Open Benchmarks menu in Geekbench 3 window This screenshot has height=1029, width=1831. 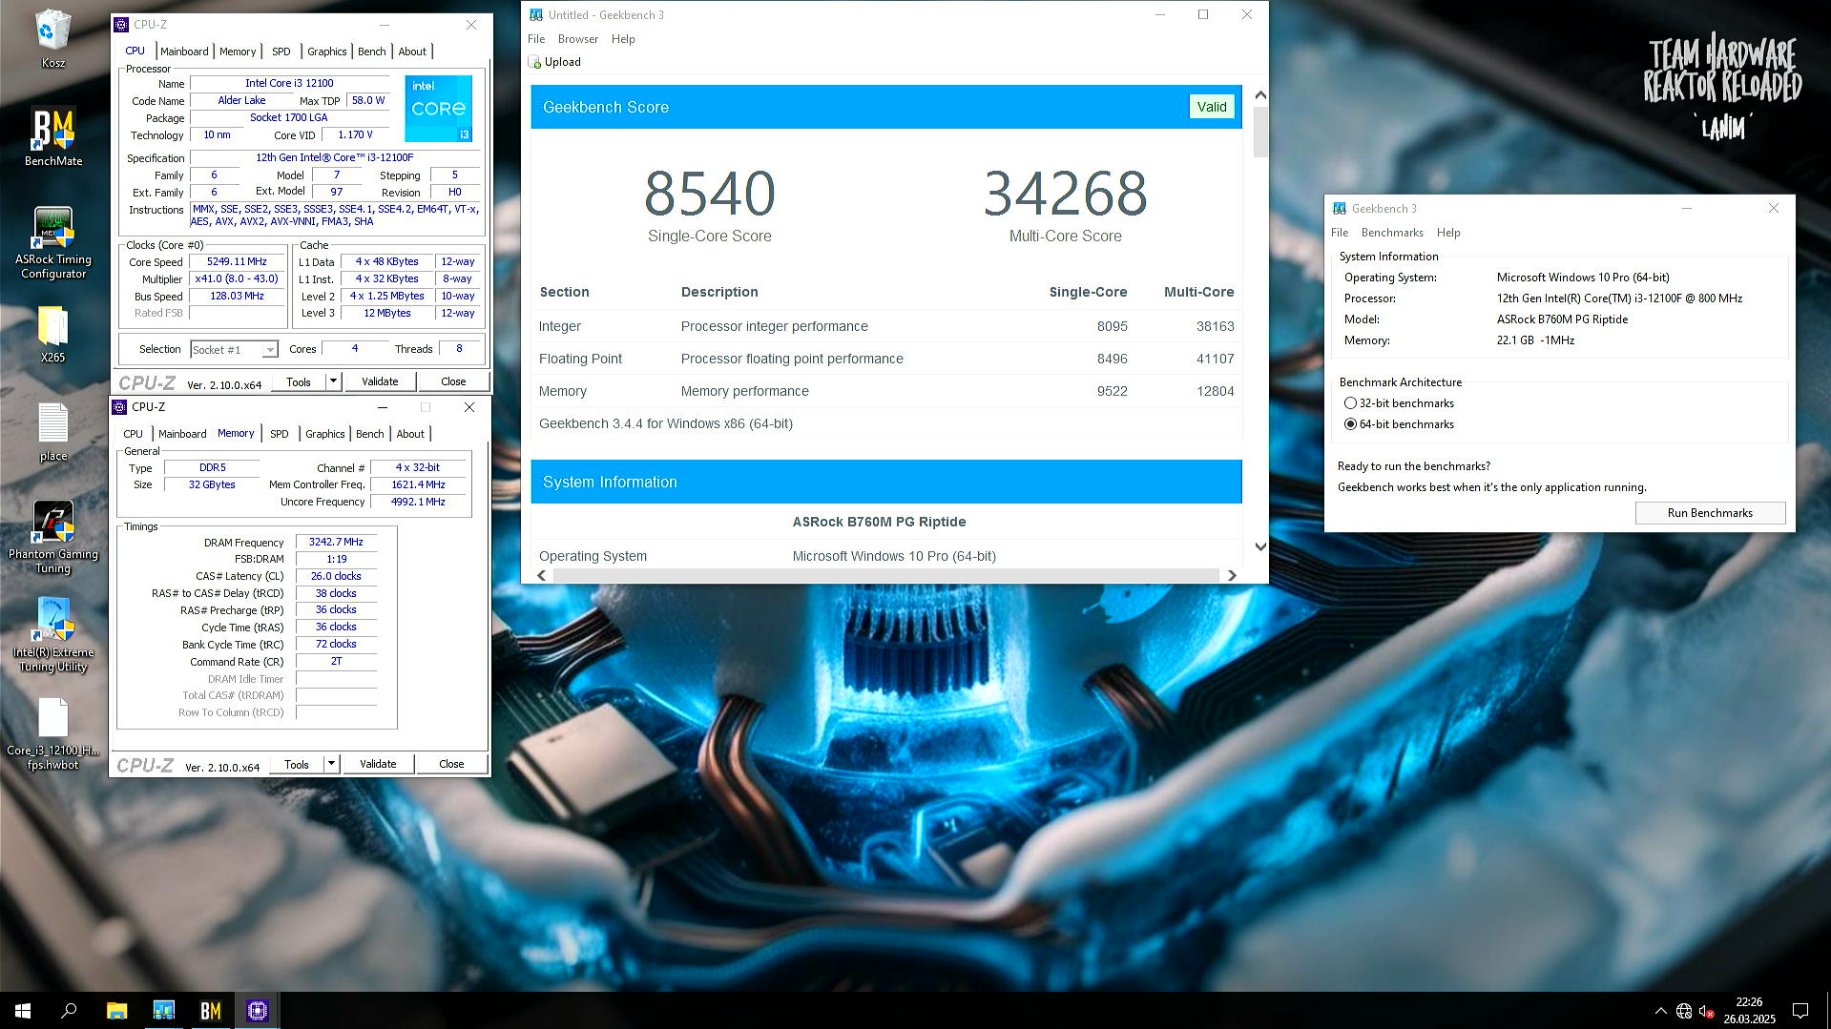click(x=1392, y=233)
